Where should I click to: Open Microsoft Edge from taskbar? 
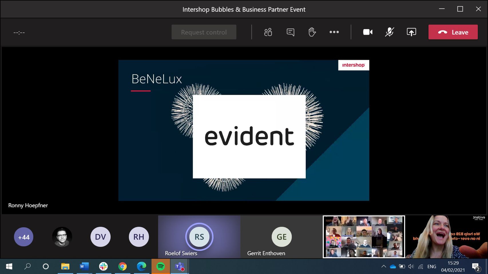tap(142, 267)
